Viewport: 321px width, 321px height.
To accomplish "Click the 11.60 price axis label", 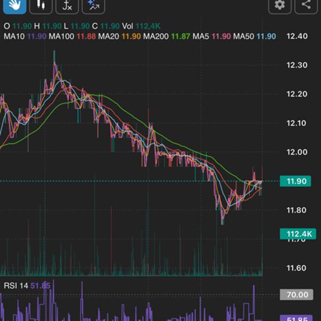I will [x=296, y=268].
